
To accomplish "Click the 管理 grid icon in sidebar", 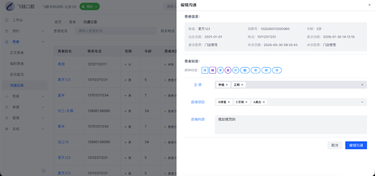I will click(x=7, y=118).
